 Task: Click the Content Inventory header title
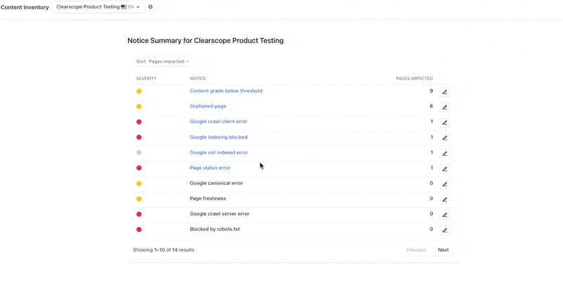pyautogui.click(x=25, y=7)
